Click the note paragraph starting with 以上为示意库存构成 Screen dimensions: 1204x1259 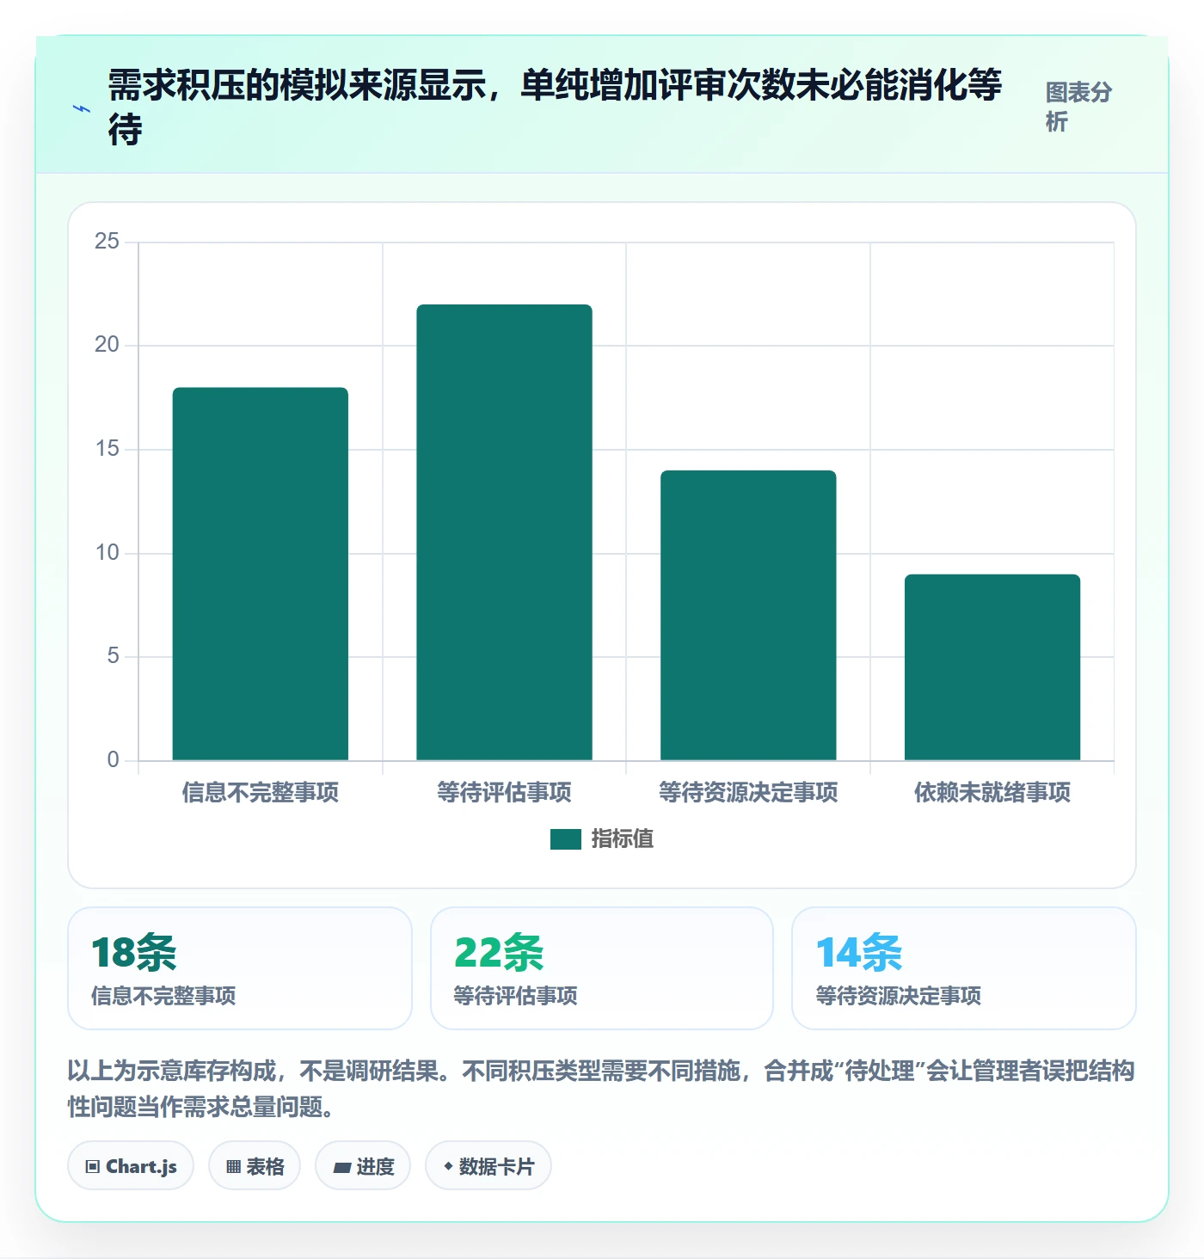(x=601, y=1089)
